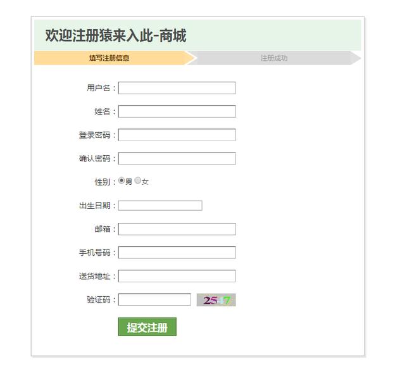Viewport: 405px width, 383px height.
Task: Open the 出生日期 date field
Action: click(x=160, y=206)
